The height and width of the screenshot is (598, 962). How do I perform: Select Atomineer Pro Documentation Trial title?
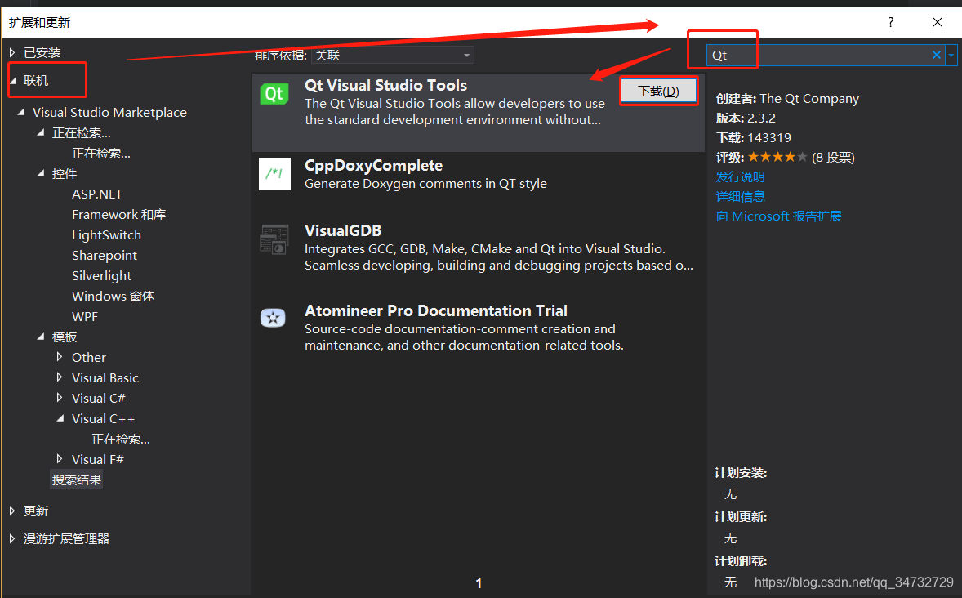pyautogui.click(x=435, y=310)
